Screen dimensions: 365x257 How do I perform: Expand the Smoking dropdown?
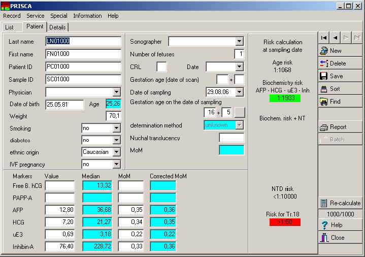(x=116, y=128)
